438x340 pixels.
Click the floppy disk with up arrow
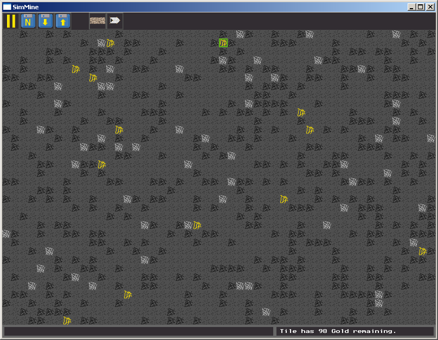click(x=62, y=21)
